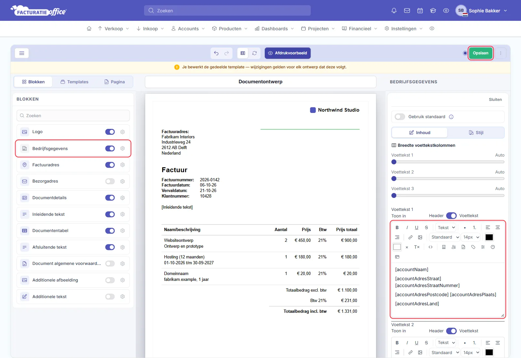Switch Voettekst 1 Header/Voettekst toggle

point(451,216)
